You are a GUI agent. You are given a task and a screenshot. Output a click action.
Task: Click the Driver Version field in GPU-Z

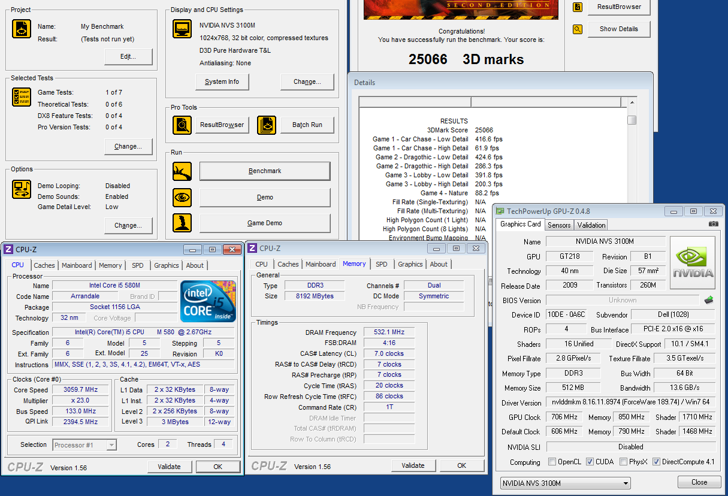[630, 403]
